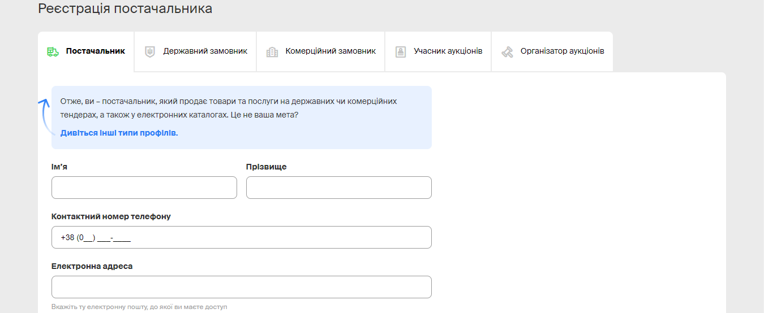
Task: Click the Електронна адреса input field
Action: pos(241,287)
